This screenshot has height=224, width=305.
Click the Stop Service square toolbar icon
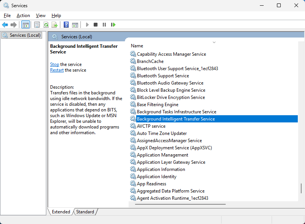point(96,25)
